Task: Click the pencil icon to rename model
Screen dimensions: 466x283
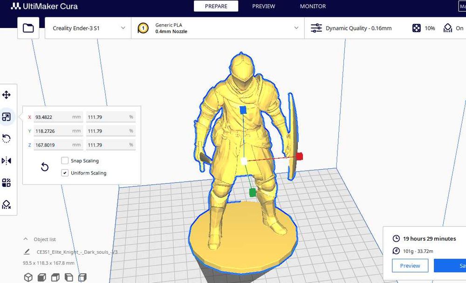Action: (x=27, y=252)
